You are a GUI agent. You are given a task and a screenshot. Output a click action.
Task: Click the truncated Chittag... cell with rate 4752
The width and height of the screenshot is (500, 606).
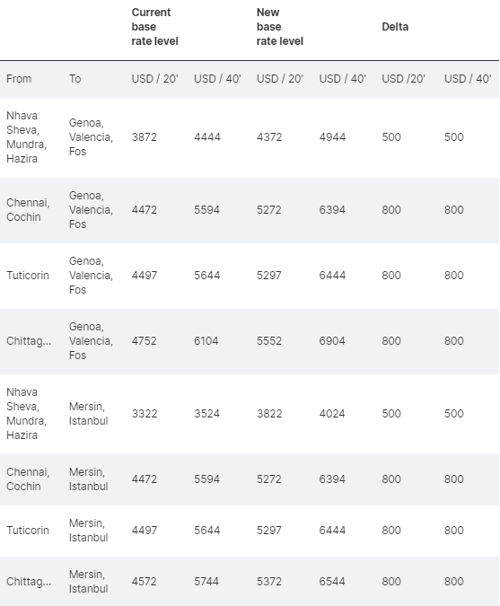(29, 341)
